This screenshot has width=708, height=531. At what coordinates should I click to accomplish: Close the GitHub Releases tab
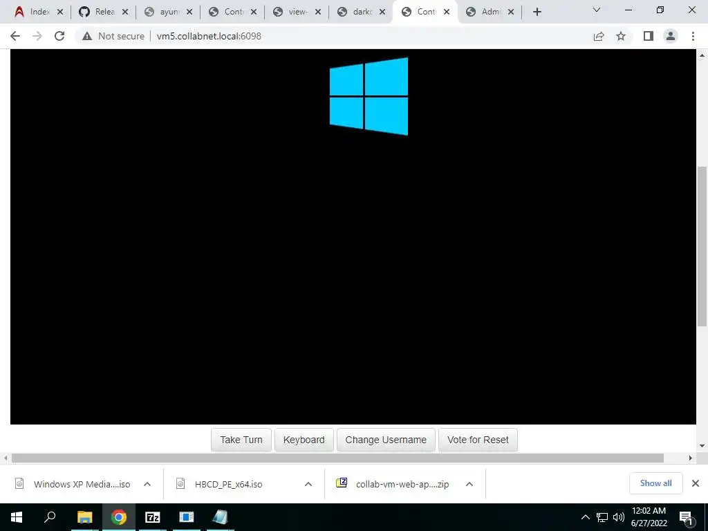pyautogui.click(x=125, y=12)
